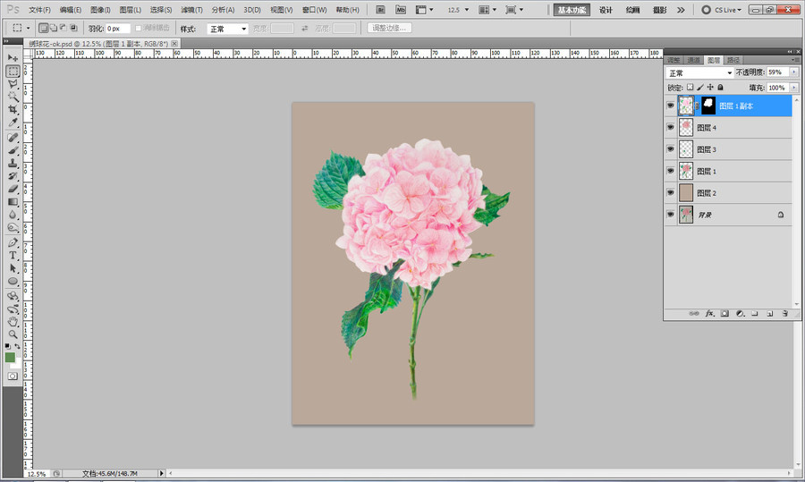Viewport: 805px width, 482px height.
Task: Click the layer mask icon in Layers panel footer
Action: point(724,313)
